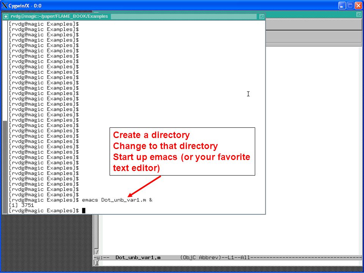Click the -u:-- status in the mode line

coord(102,257)
